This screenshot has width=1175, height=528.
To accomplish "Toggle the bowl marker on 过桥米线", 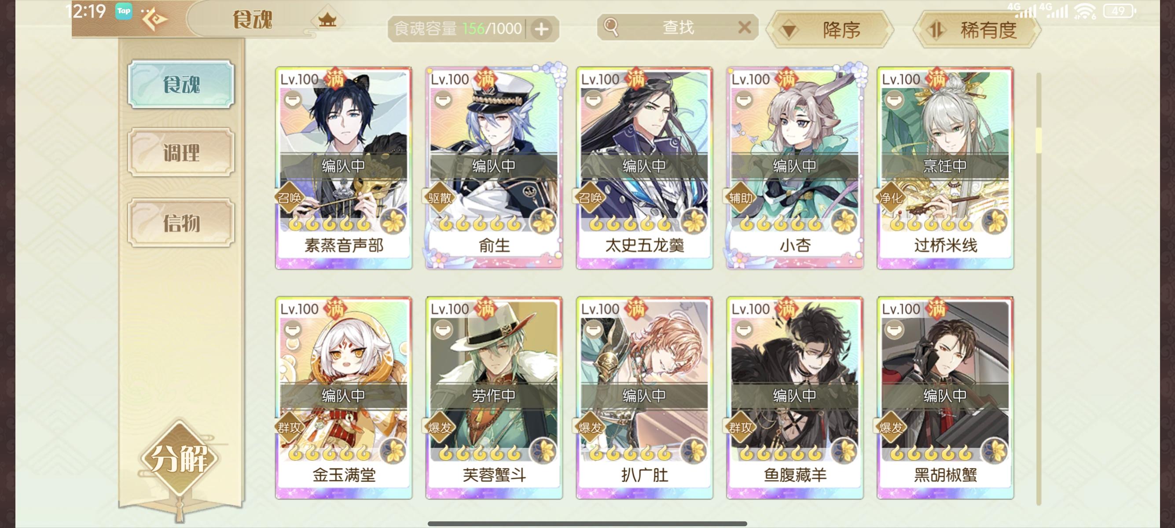I will point(894,100).
